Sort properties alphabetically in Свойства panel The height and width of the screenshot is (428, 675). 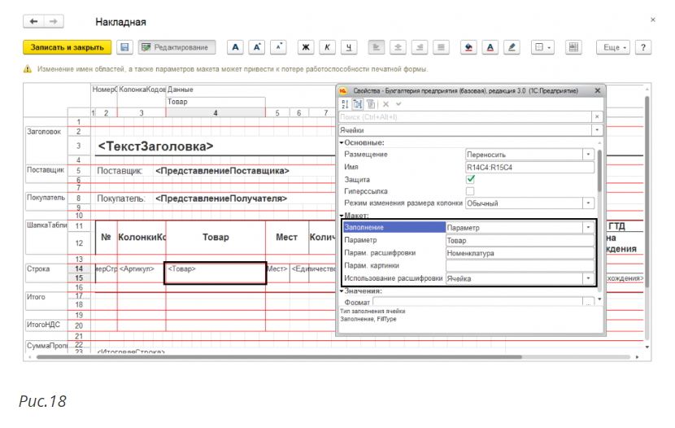point(346,104)
